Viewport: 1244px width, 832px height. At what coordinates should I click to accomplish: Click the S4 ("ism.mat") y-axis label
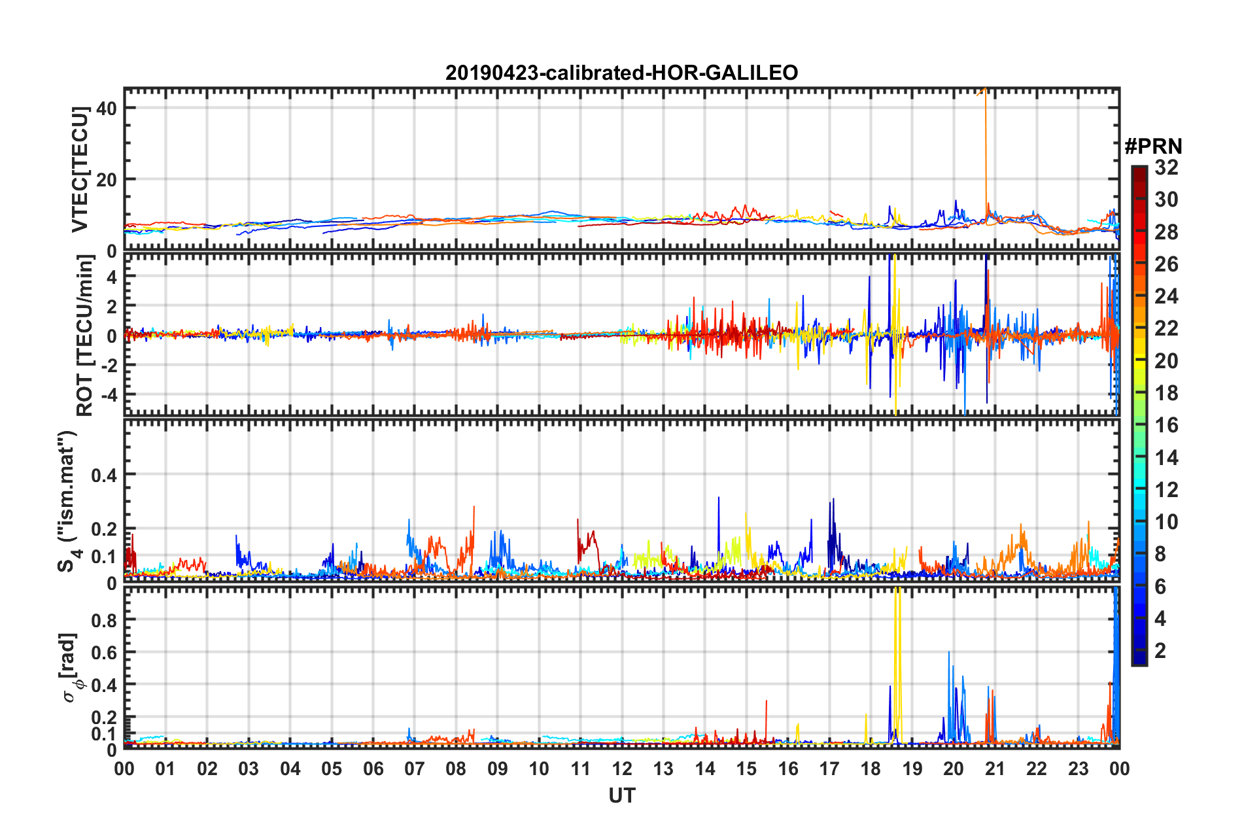click(x=69, y=502)
